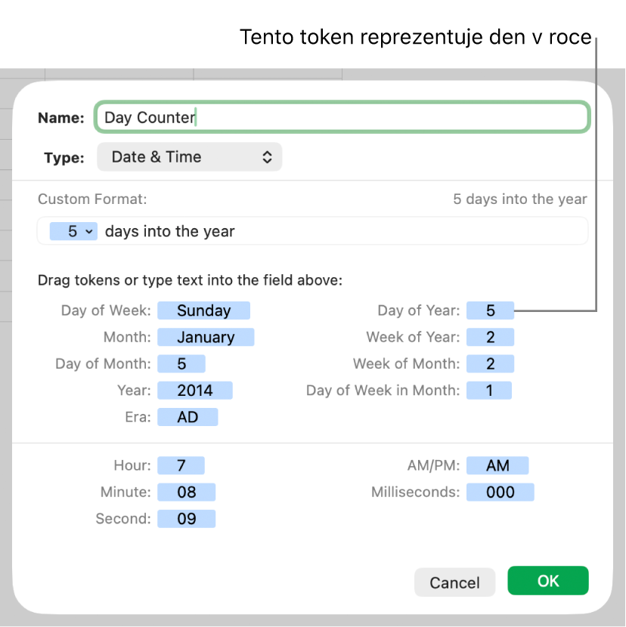The image size is (626, 627).
Task: Select the AM/PM token
Action: click(497, 465)
